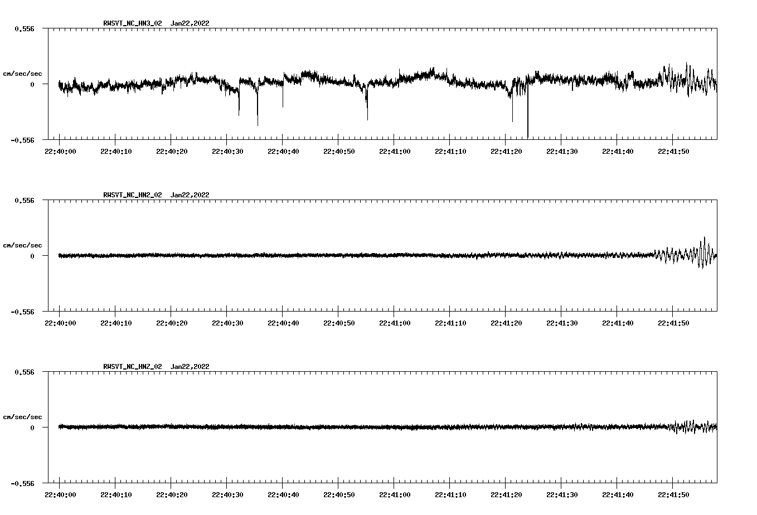Viewport: 757px width, 515px height.
Task: Click largest HN2 oscillation peak after 22:41:50
Action: click(x=705, y=240)
